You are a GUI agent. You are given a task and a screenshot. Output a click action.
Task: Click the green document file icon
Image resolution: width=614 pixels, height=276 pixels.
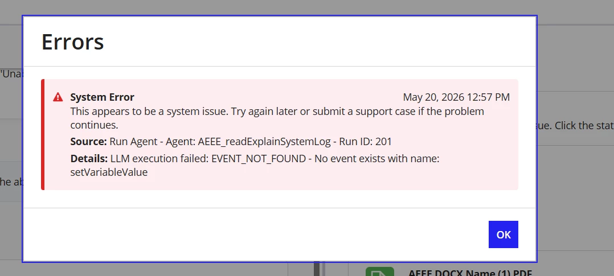click(x=379, y=271)
